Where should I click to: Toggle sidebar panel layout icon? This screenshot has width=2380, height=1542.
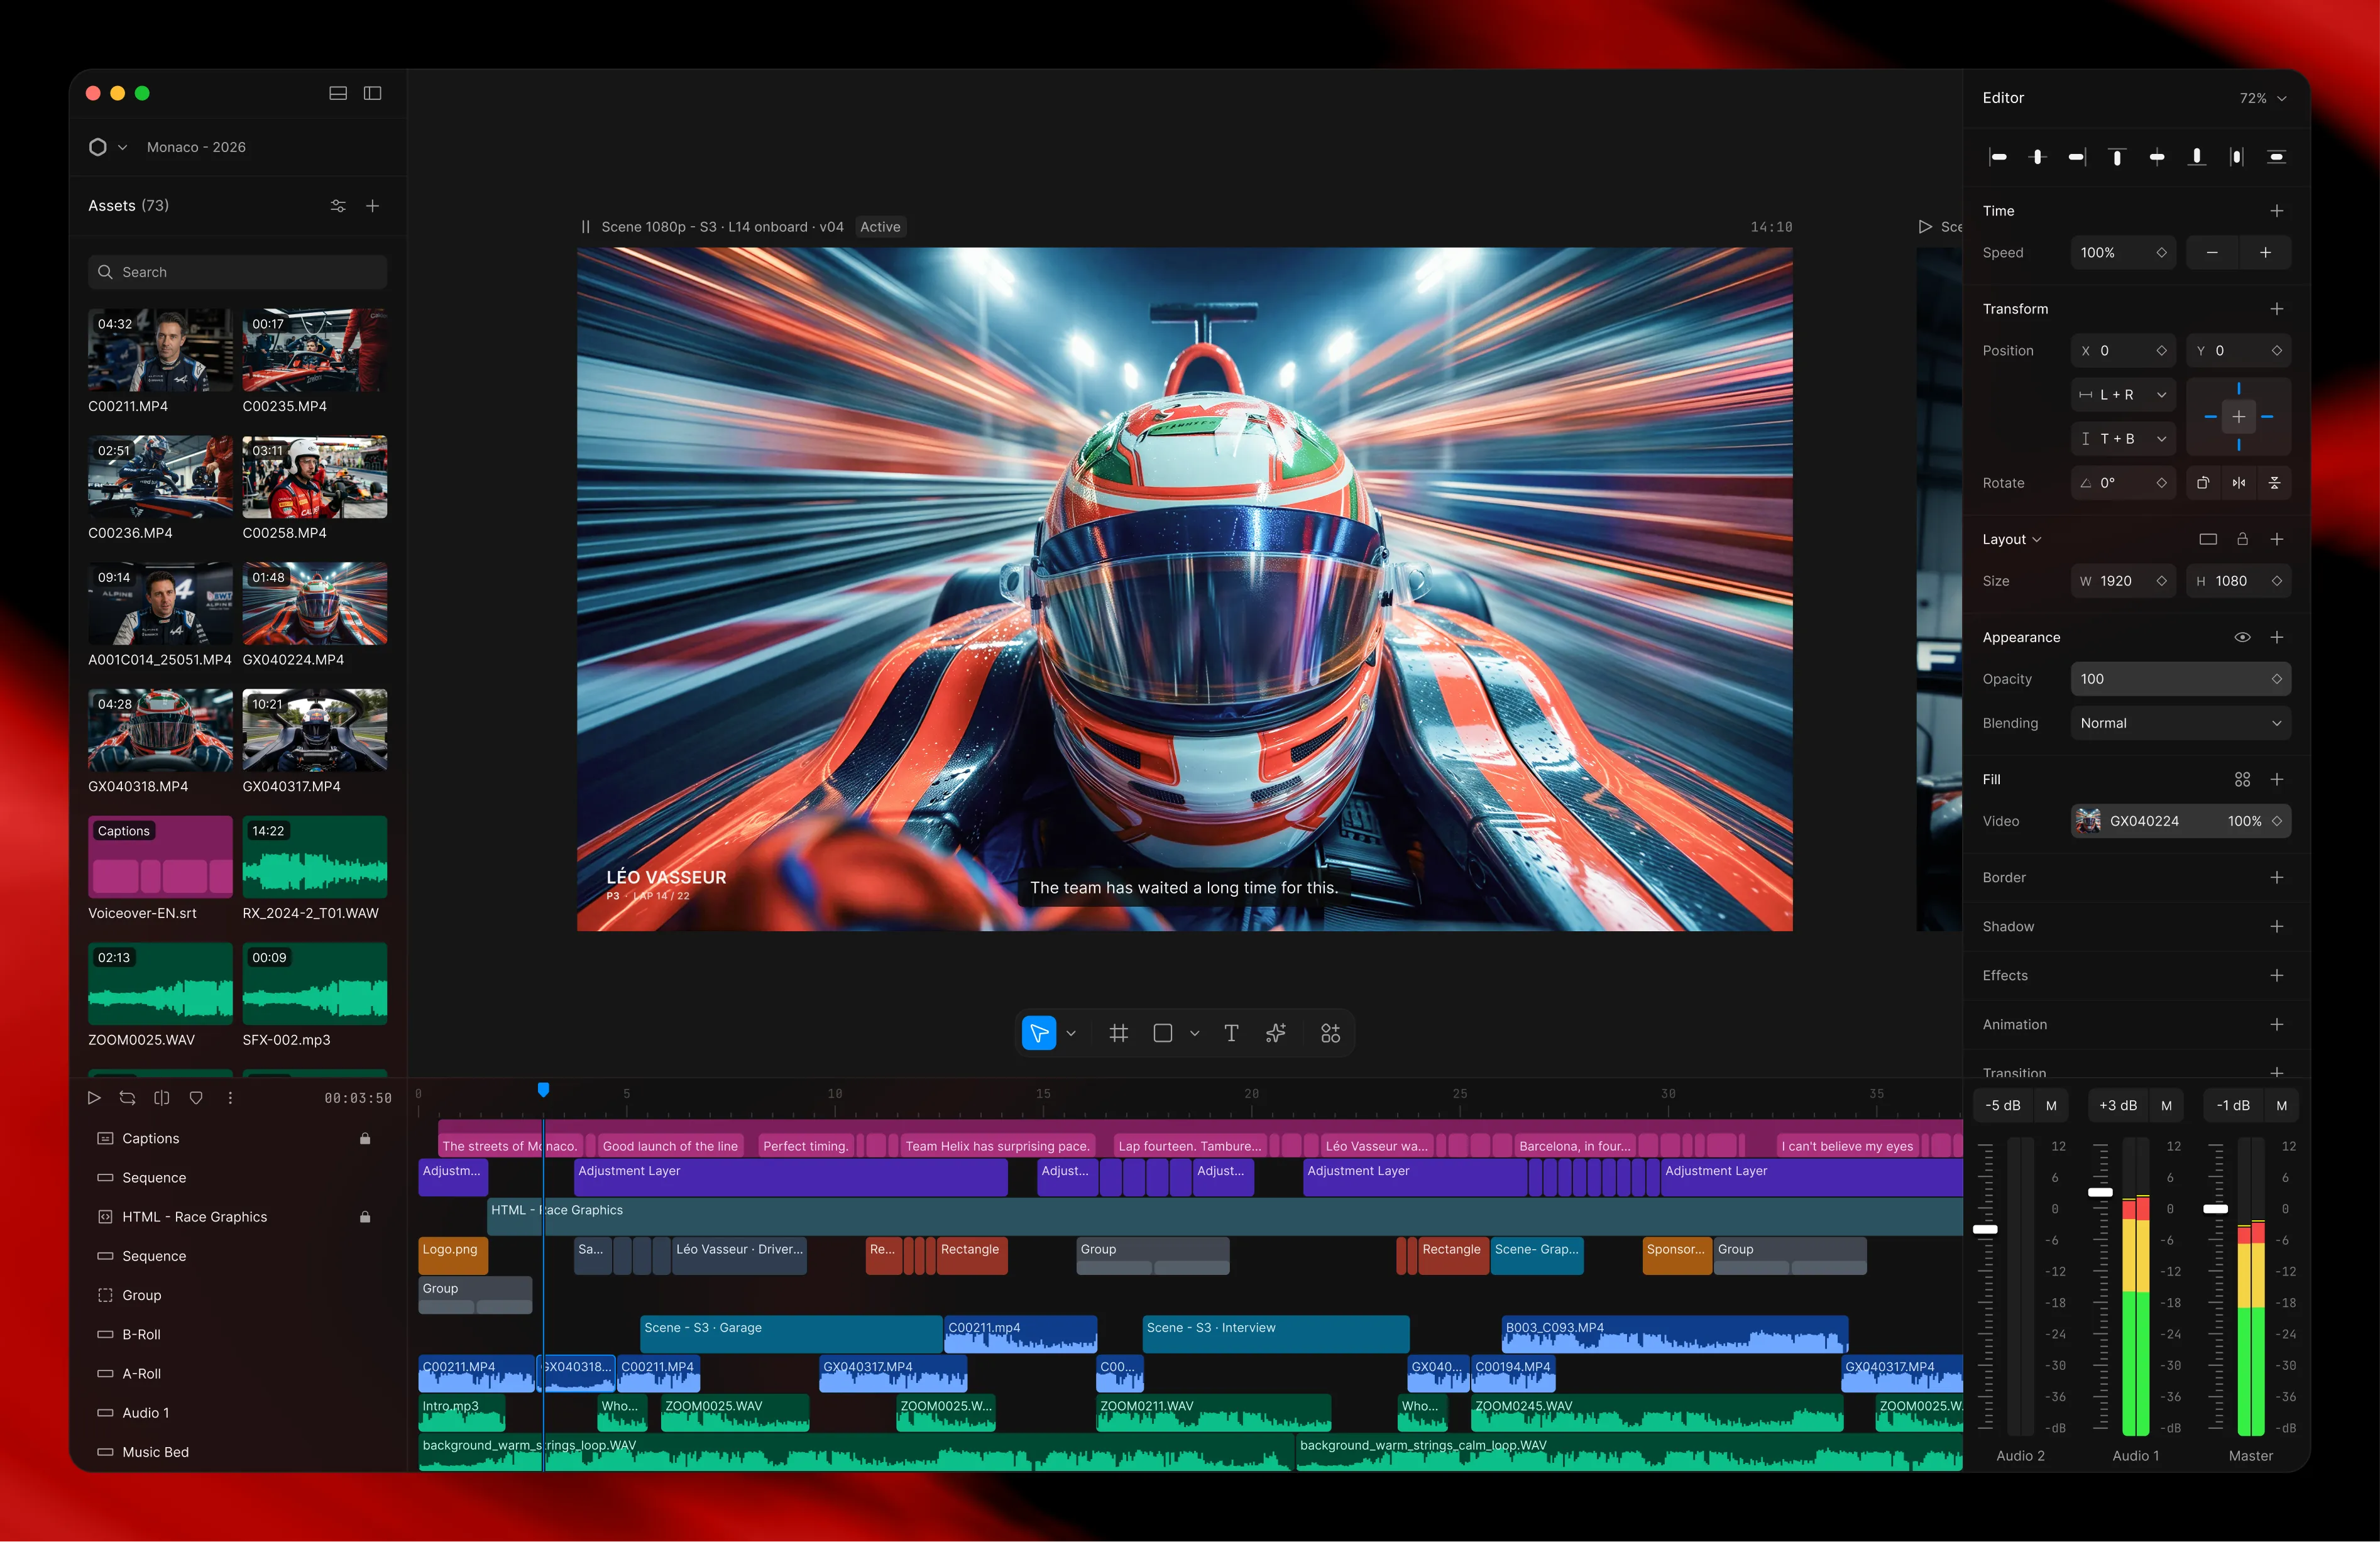[x=372, y=93]
